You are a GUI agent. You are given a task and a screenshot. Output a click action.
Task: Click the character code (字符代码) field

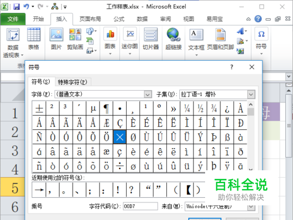click(x=140, y=207)
